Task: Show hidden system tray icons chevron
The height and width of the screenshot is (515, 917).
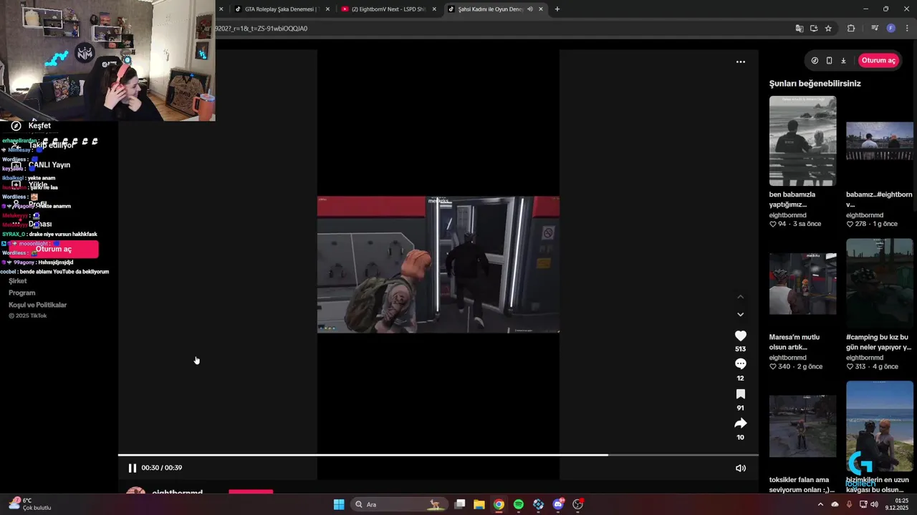Action: tap(820, 504)
